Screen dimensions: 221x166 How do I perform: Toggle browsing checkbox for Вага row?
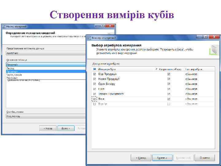(x=169, y=99)
